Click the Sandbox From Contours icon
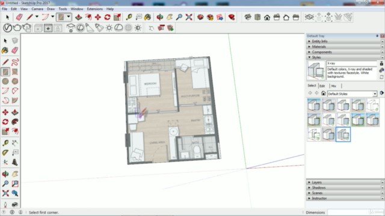This screenshot has width=385, height=216. (x=309, y=17)
